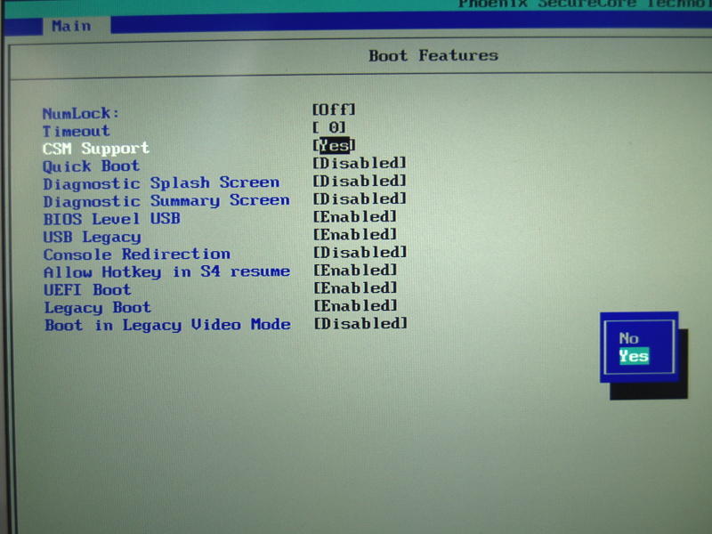Click the Boot Features heading
The width and height of the screenshot is (712, 534).
(x=433, y=55)
